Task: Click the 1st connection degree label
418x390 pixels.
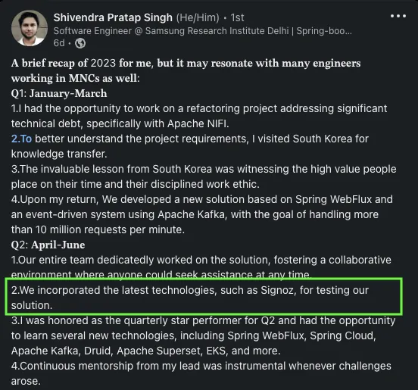Action: pyautogui.click(x=237, y=17)
